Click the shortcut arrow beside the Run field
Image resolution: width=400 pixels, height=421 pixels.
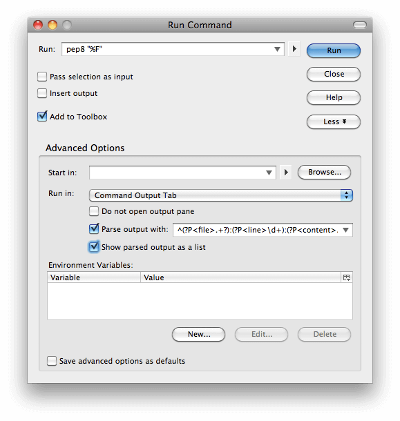(294, 49)
